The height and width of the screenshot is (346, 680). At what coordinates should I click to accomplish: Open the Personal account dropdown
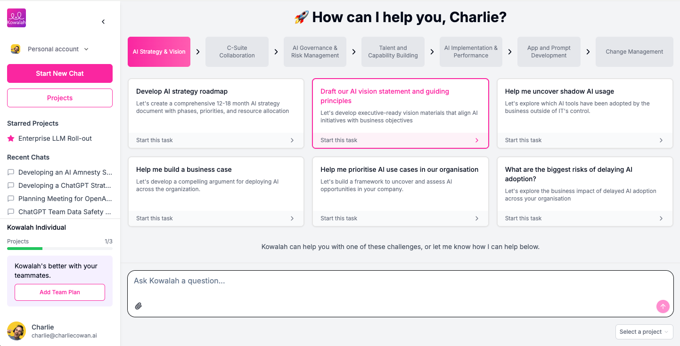[50, 49]
